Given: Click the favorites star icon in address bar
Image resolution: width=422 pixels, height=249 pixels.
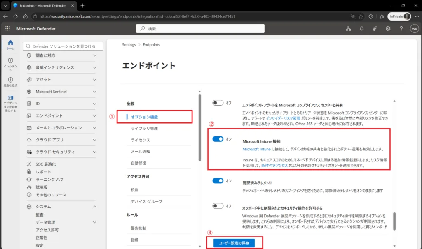Looking at the screenshot, I should (361, 16).
